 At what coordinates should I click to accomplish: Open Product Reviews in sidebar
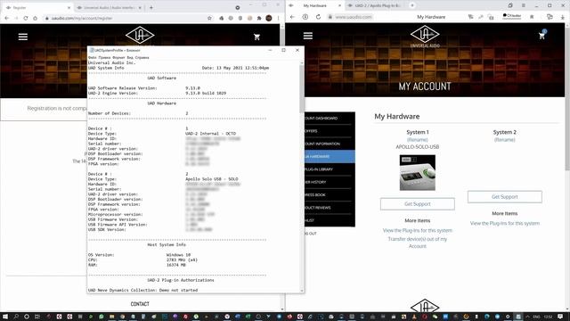329,208
